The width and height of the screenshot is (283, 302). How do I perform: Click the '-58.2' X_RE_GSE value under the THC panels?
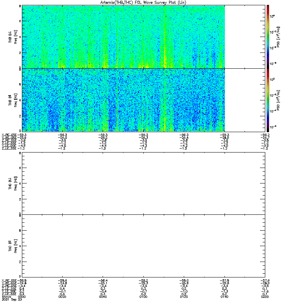point(143,280)
